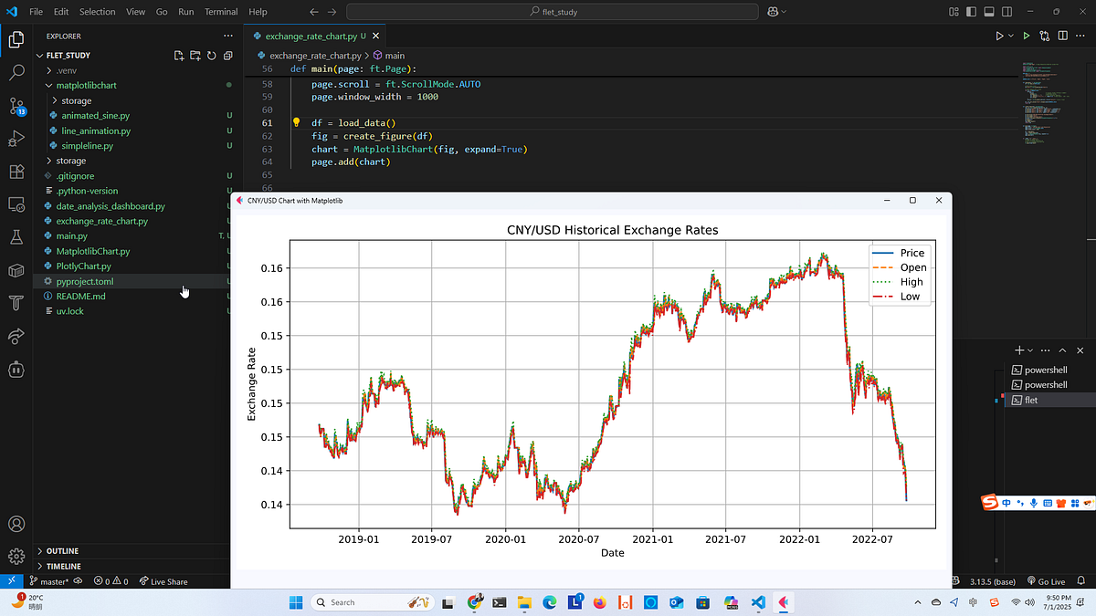Split the editor using the split icon
Image resolution: width=1096 pixels, height=616 pixels.
(1061, 36)
